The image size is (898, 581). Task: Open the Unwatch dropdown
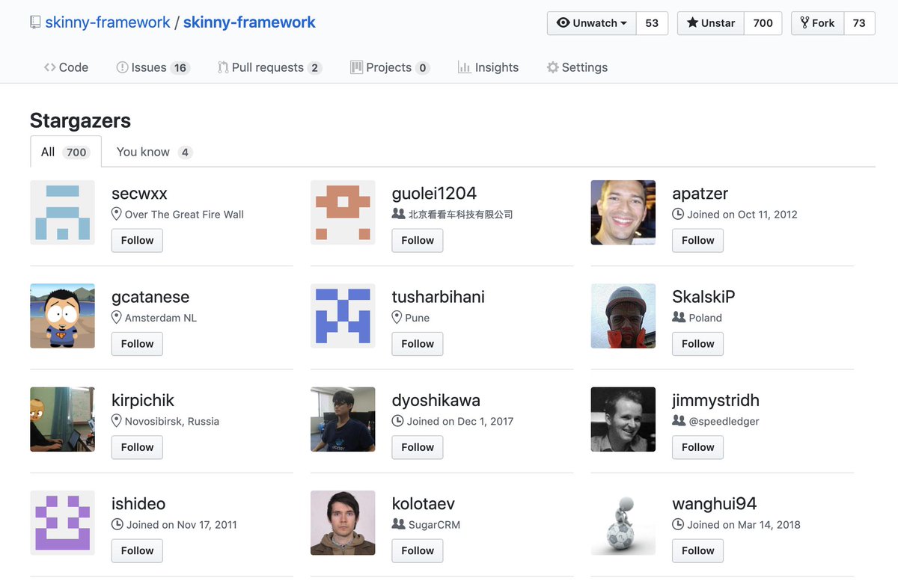click(592, 23)
